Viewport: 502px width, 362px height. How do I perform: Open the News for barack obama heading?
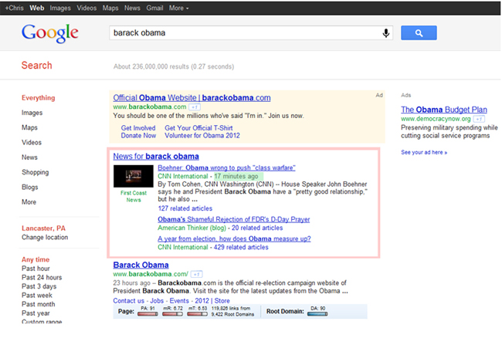156,157
